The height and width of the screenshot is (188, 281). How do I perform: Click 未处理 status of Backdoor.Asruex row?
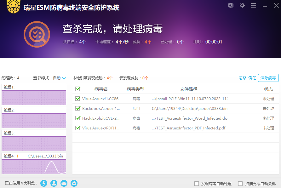pyautogui.click(x=268, y=108)
